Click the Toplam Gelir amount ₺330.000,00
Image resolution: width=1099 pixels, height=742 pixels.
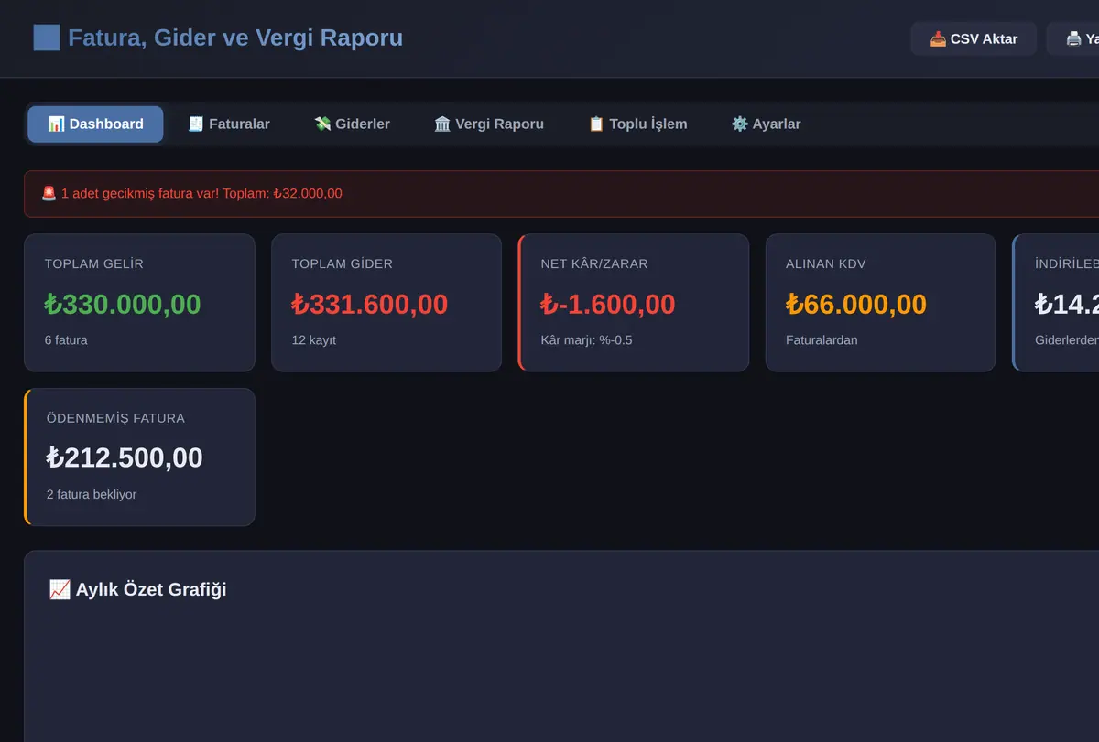click(x=123, y=305)
